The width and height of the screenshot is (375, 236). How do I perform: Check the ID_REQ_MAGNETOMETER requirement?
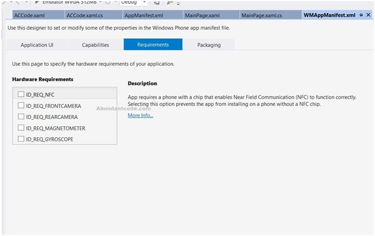(x=21, y=127)
